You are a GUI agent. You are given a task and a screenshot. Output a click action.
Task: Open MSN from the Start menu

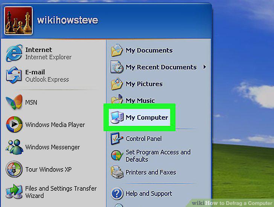pyautogui.click(x=31, y=102)
